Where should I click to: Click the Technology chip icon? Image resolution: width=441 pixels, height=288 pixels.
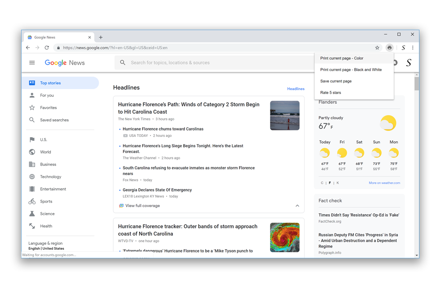32,176
